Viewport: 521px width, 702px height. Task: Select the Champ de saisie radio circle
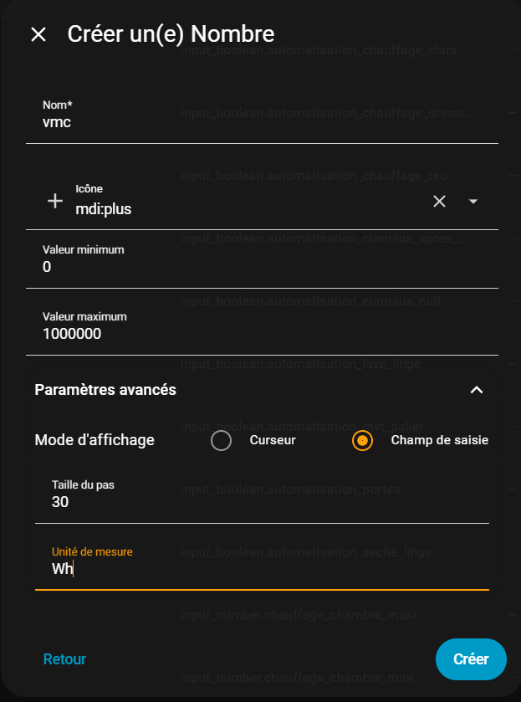[362, 440]
